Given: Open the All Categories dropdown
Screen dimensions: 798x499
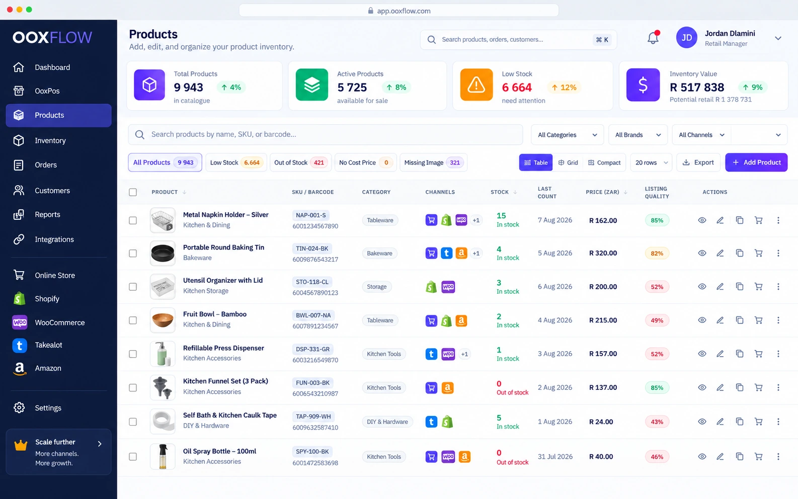Looking at the screenshot, I should (567, 135).
